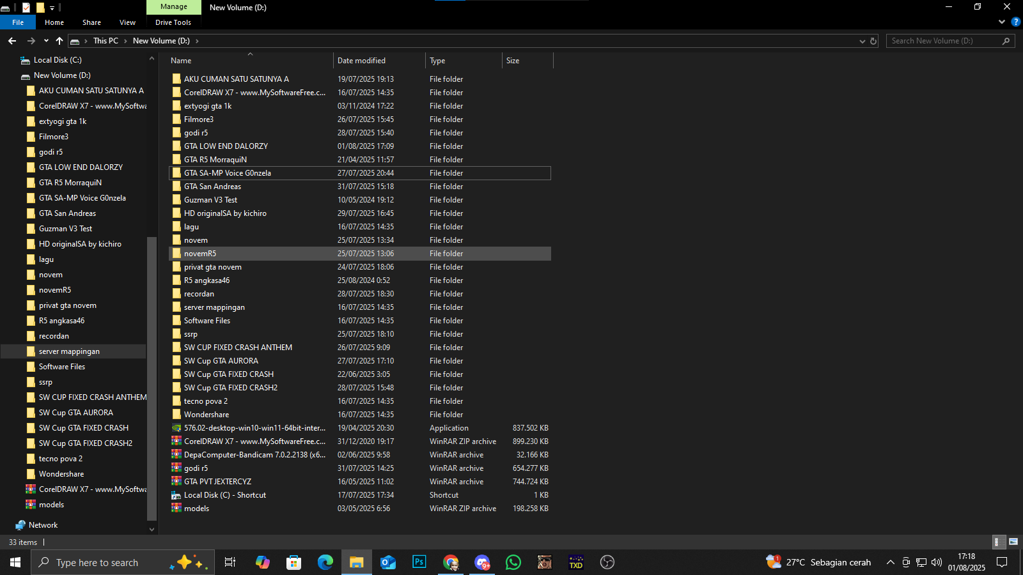Select Local Disk (C) - Shortcut icon
1023x575 pixels.
click(x=176, y=495)
